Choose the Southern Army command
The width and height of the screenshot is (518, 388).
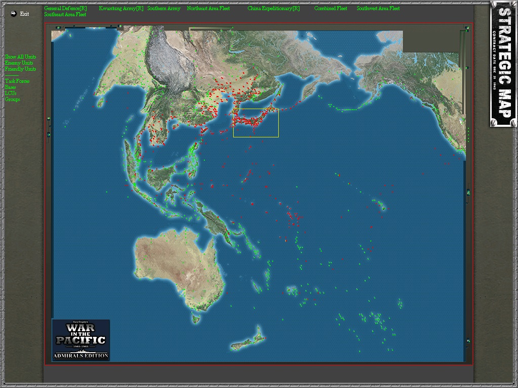[164, 8]
